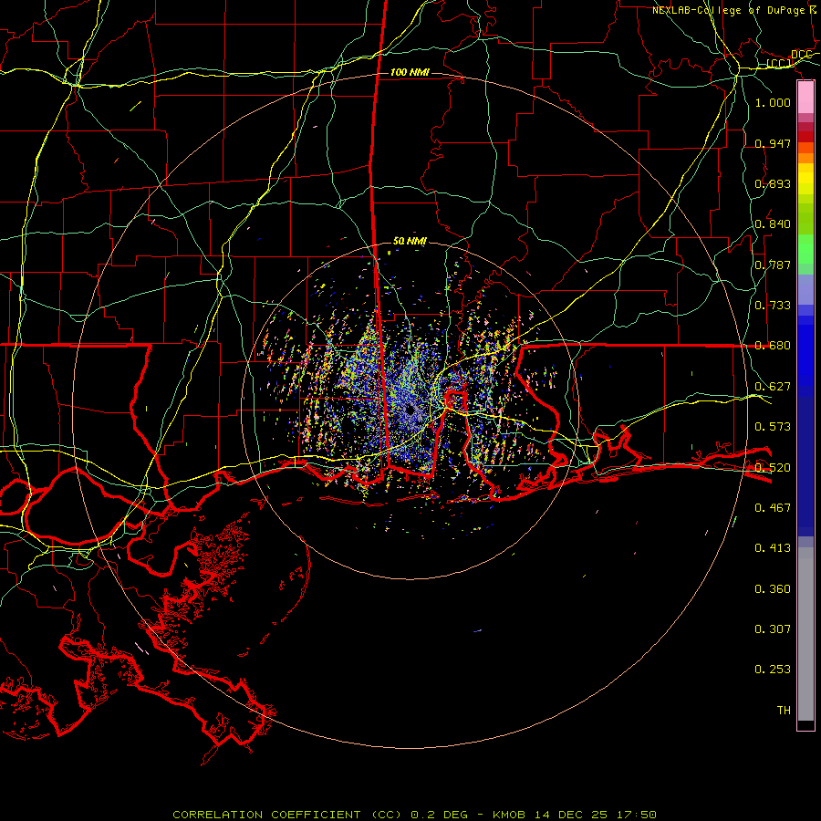Image resolution: width=821 pixels, height=821 pixels.
Task: Pick the bright green color bar segment
Action: coord(805,249)
